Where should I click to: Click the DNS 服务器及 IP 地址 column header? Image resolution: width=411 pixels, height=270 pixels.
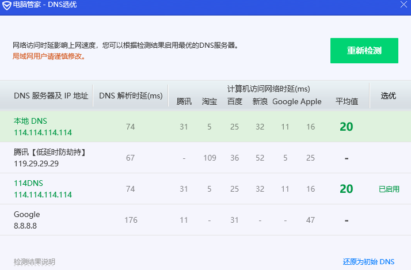tap(51, 96)
